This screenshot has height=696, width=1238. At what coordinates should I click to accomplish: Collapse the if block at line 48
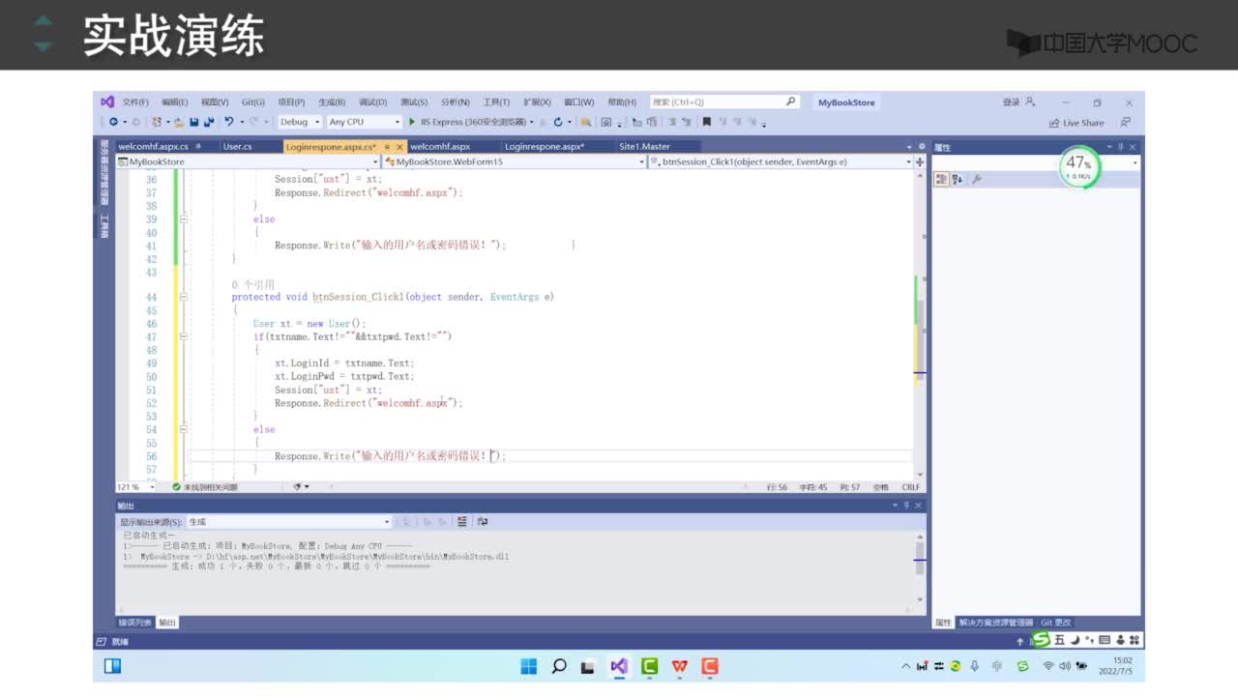(182, 336)
